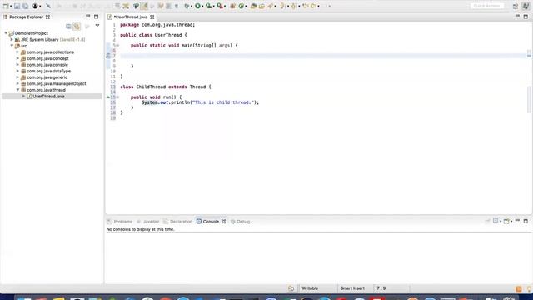Toggle Mark Occurrences highlighter icon

click(x=144, y=6)
